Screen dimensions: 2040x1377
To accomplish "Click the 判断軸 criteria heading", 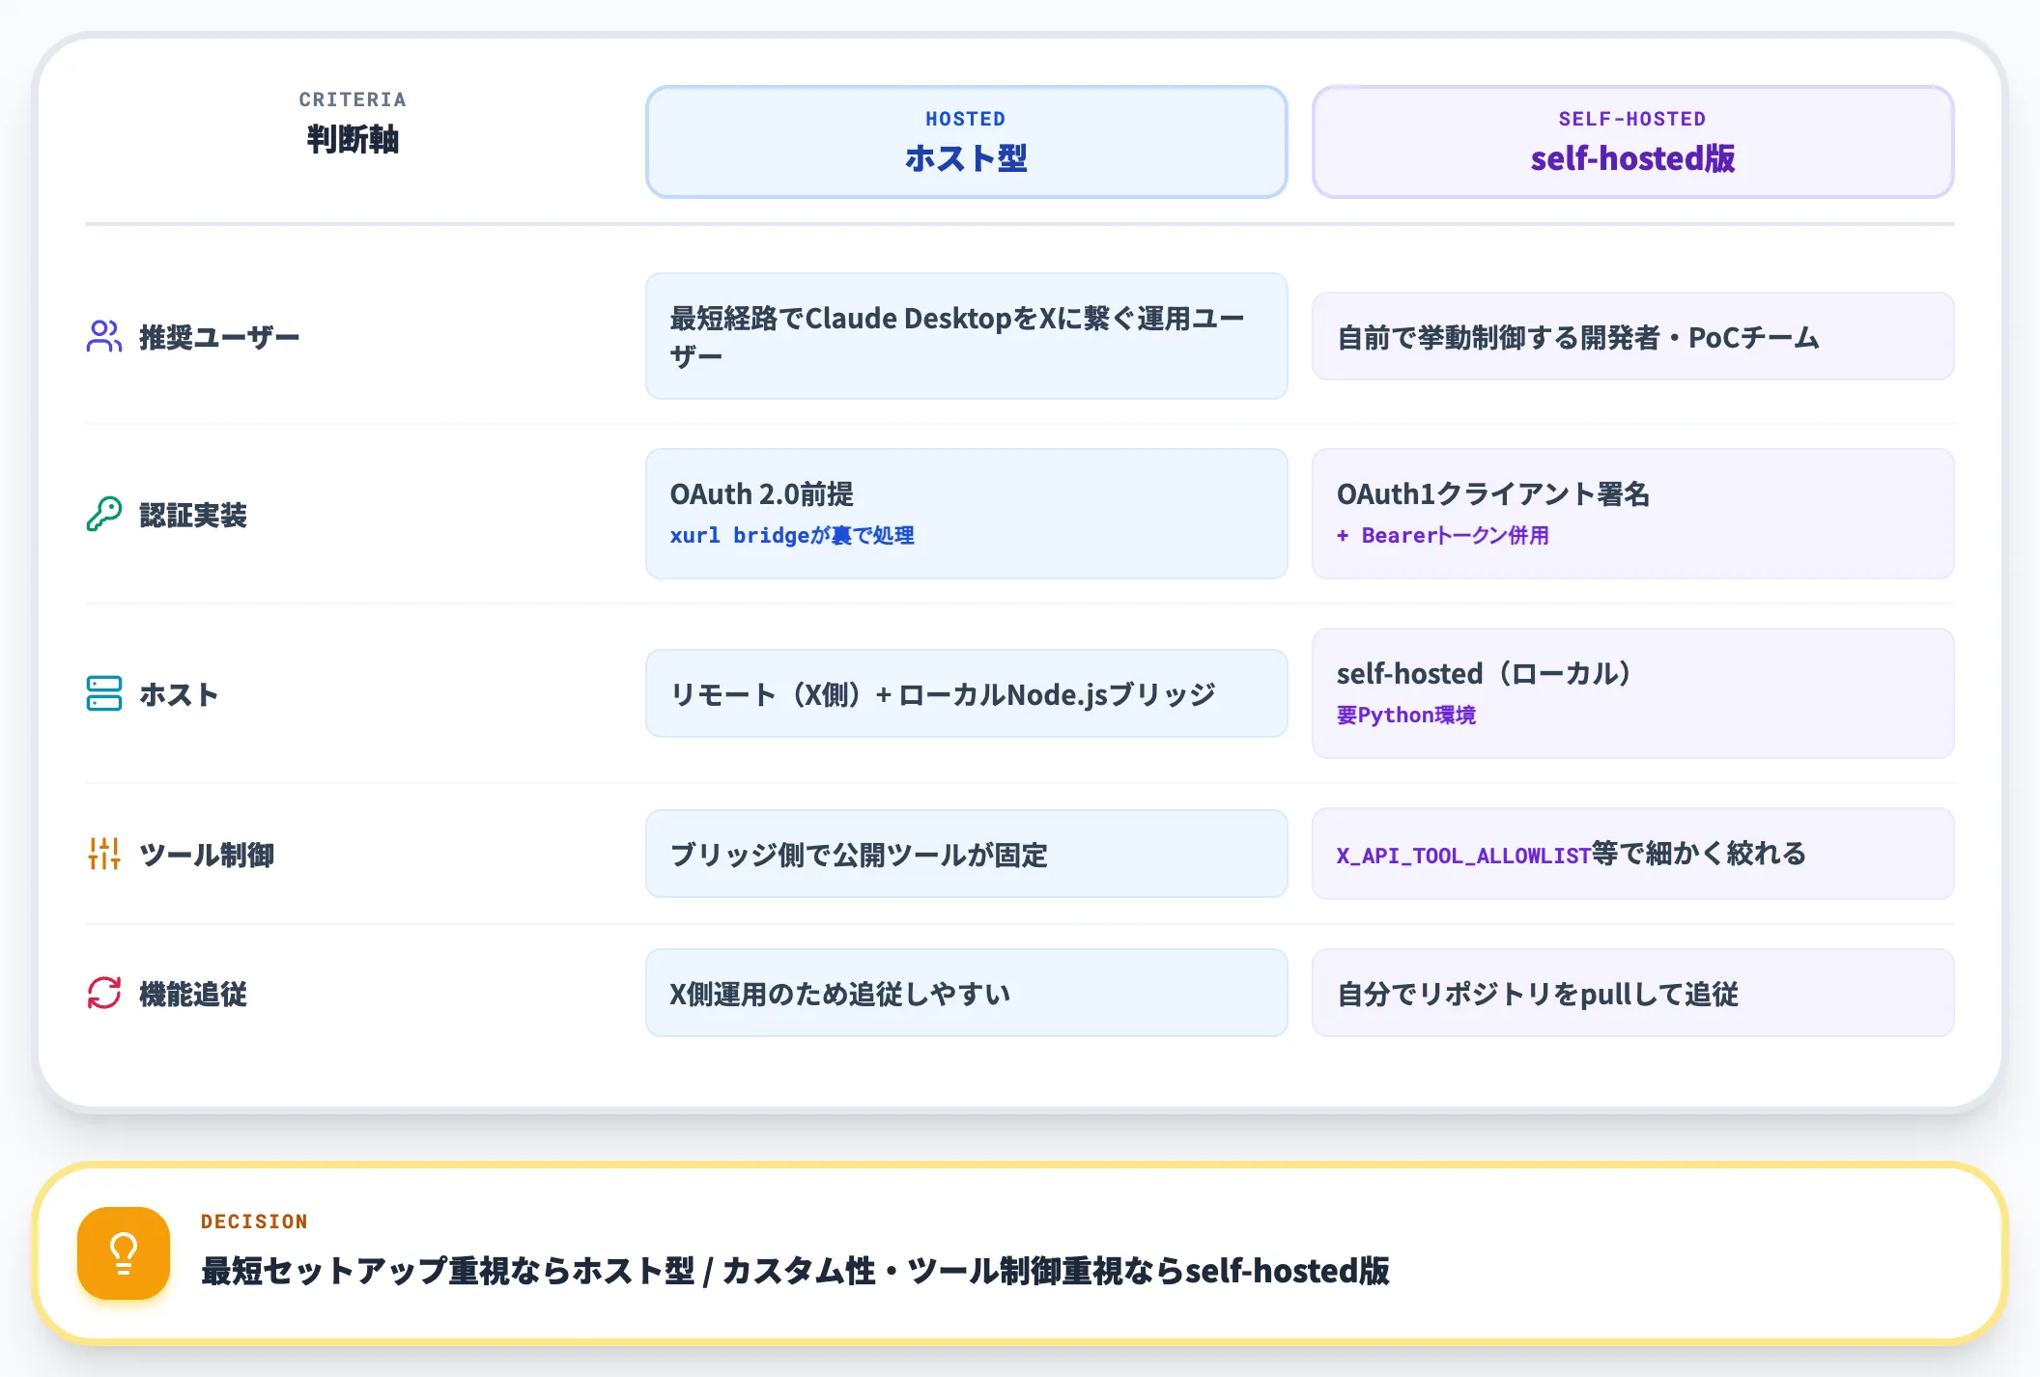I will pyautogui.click(x=353, y=139).
